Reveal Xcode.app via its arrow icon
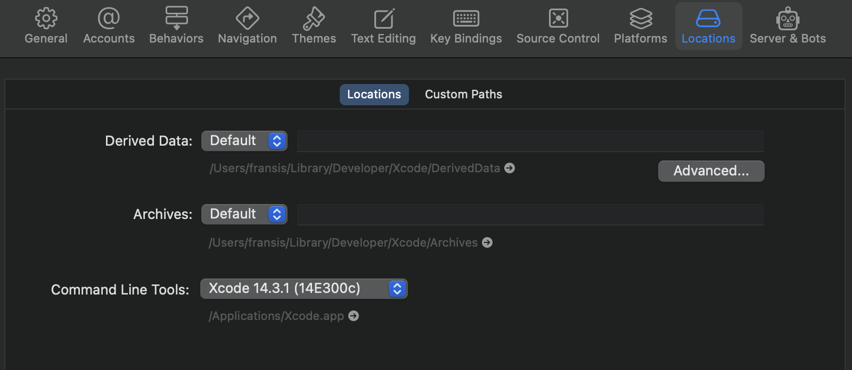 (x=354, y=316)
